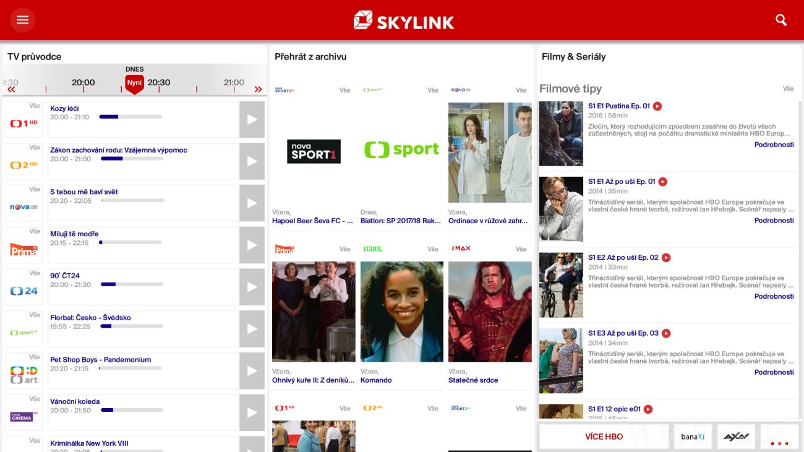804x452 pixels.
Task: Play S1 E2 Až po uši Ep. 02
Action: click(666, 258)
